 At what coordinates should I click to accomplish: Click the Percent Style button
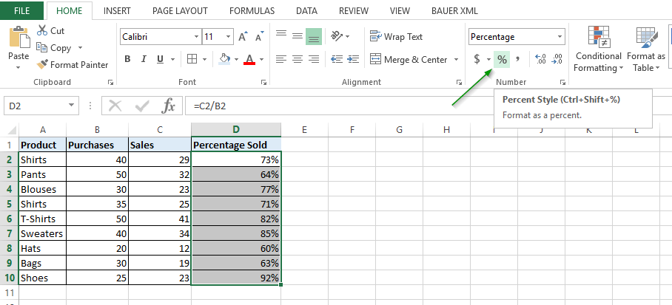502,60
